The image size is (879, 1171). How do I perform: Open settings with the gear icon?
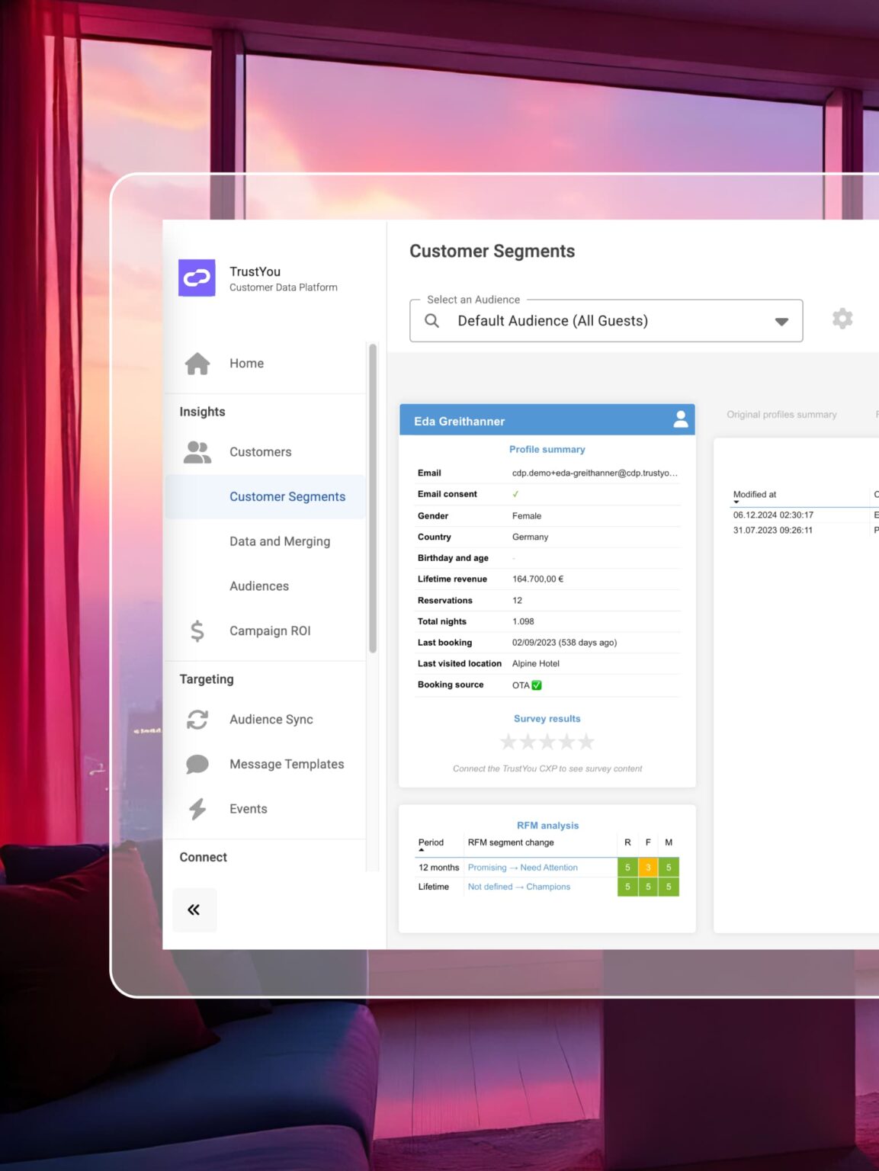pyautogui.click(x=842, y=319)
